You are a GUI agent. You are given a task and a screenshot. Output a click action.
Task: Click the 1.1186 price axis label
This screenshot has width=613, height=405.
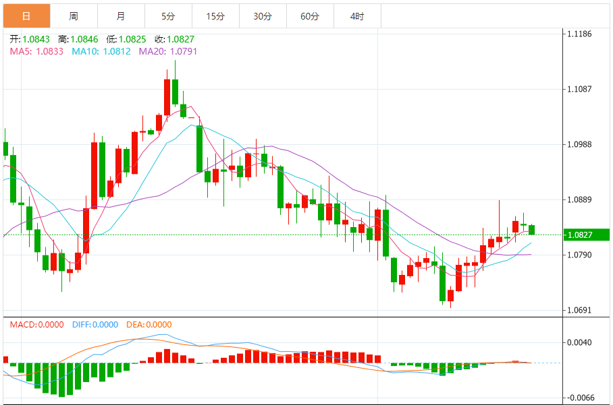[579, 34]
